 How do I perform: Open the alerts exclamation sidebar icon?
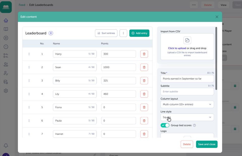[x=6, y=47]
